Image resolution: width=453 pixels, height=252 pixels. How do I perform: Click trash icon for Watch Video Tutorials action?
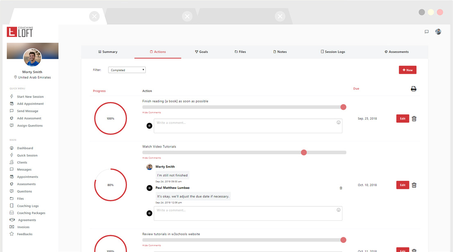pyautogui.click(x=414, y=185)
